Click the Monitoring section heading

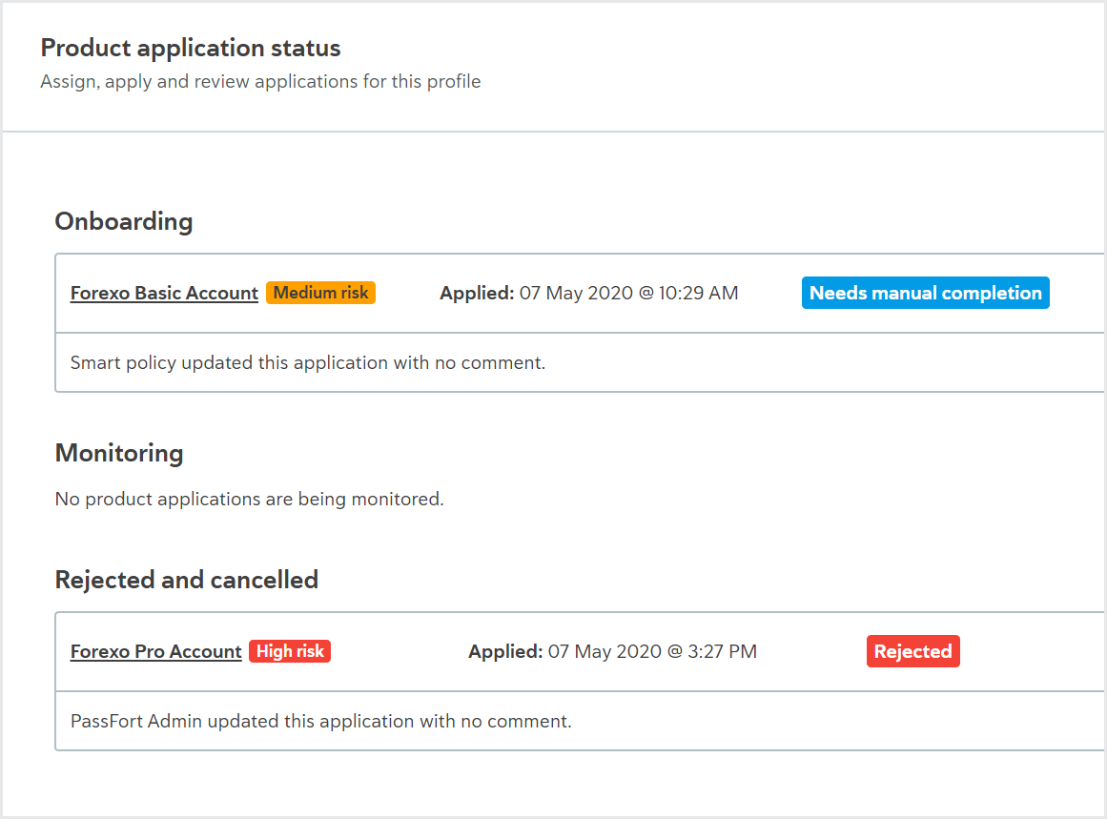click(119, 453)
